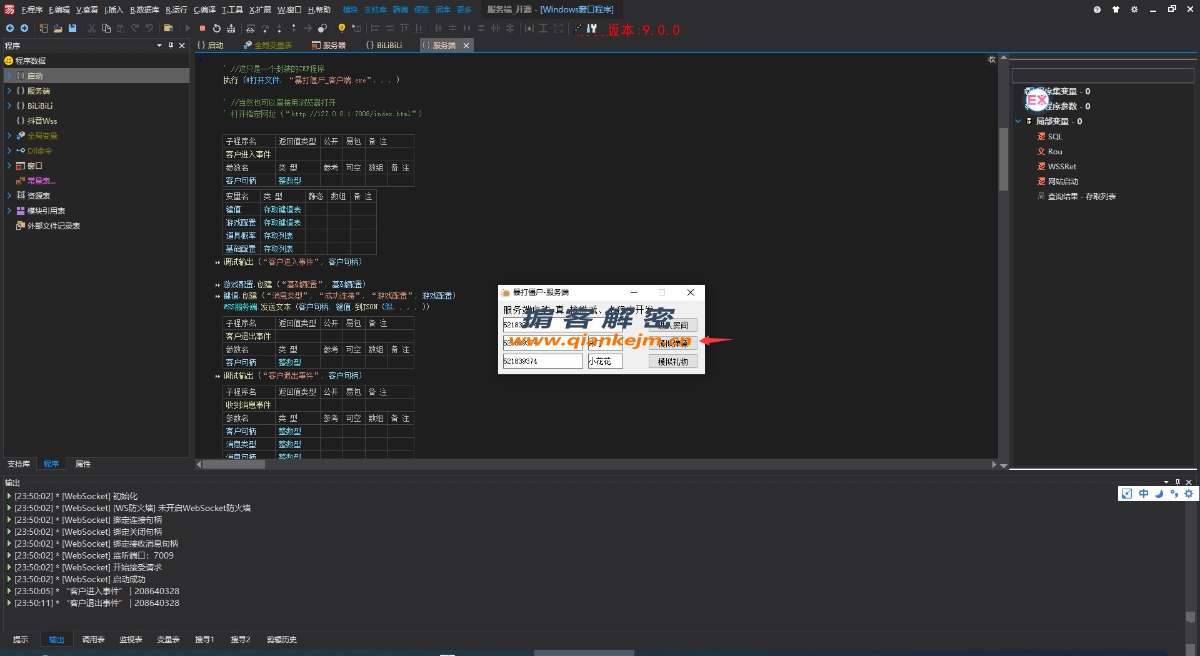The width and height of the screenshot is (1200, 656).
Task: Click the blue save disk icon
Action: [x=72, y=29]
